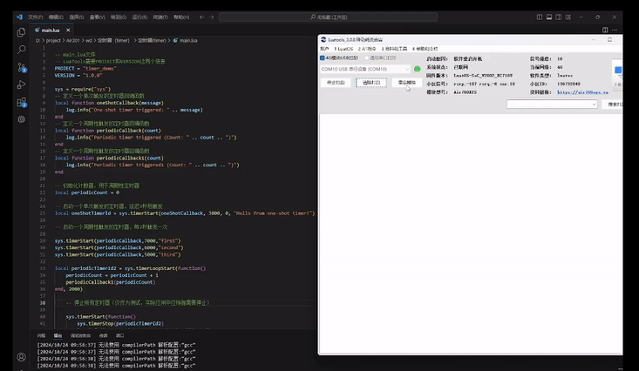Image resolution: width=639 pixels, height=371 pixels.
Task: Open the Run and Debug view
Action: point(21,84)
